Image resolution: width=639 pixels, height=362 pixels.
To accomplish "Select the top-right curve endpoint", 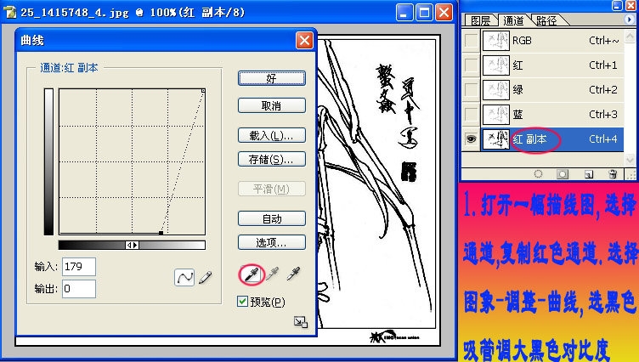I will click(x=203, y=90).
